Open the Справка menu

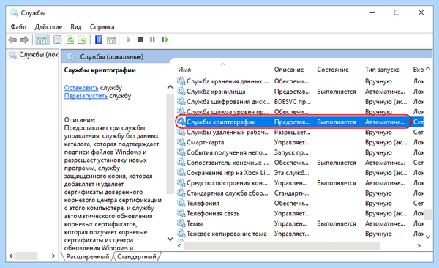102,27
